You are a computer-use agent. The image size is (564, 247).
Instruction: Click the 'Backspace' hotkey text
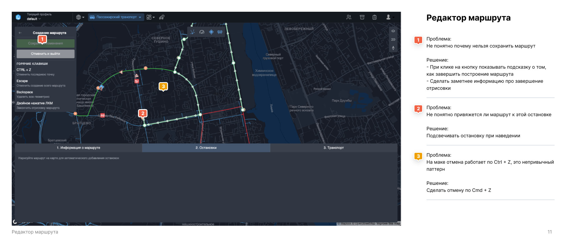pyautogui.click(x=25, y=92)
